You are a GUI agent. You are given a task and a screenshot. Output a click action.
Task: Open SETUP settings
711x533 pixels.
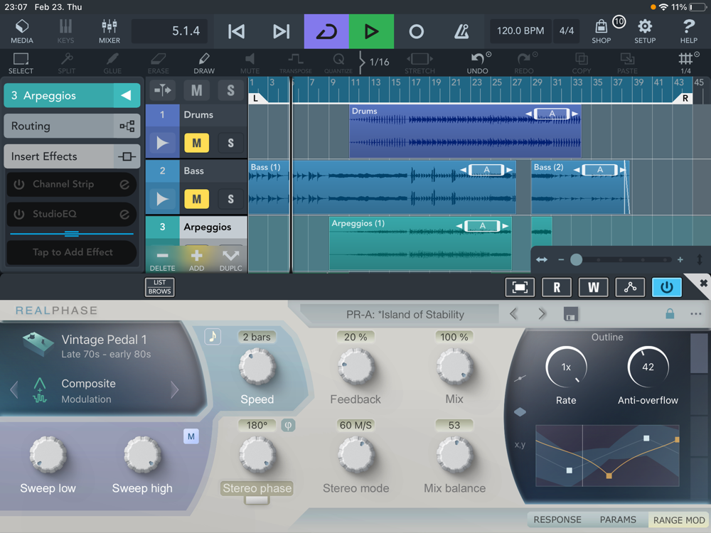tap(645, 31)
